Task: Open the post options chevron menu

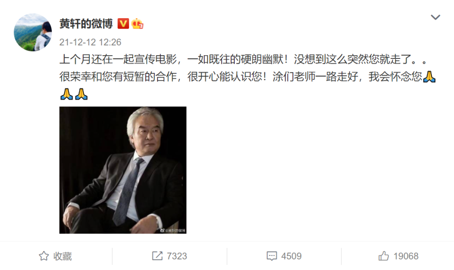Action: click(x=435, y=17)
